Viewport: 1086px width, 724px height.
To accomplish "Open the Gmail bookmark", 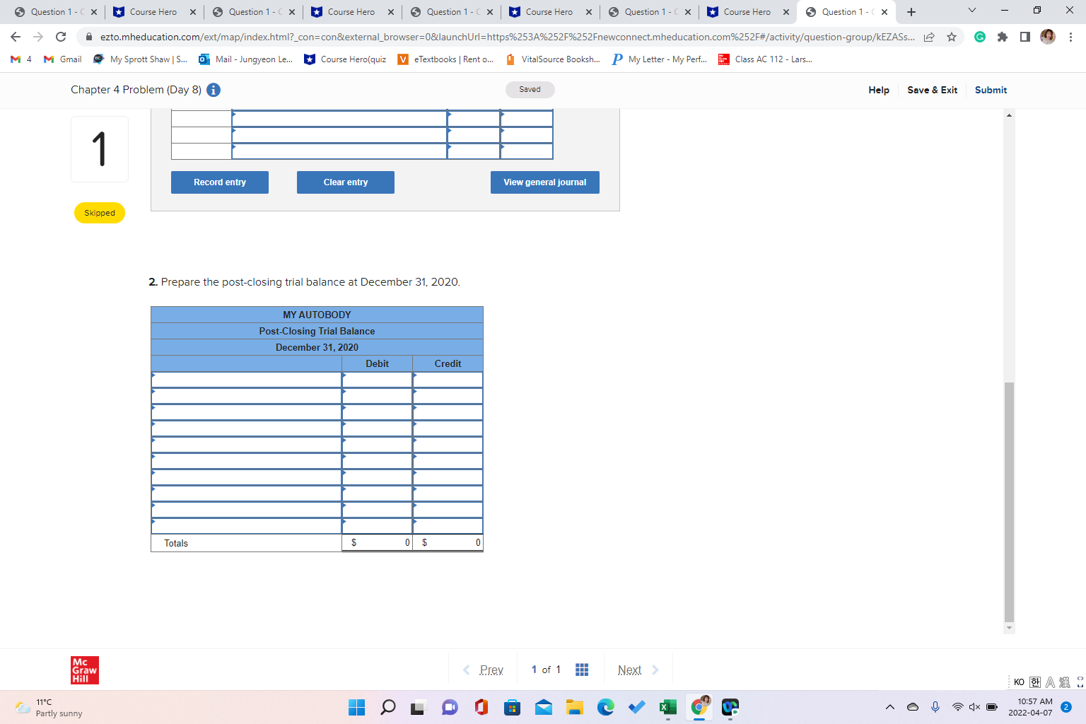I will (x=63, y=59).
